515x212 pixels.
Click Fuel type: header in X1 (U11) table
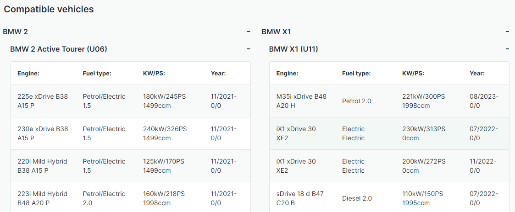coord(356,73)
